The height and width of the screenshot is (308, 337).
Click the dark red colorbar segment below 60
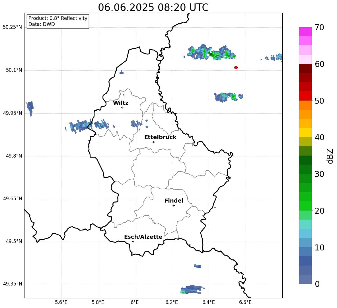[305, 68]
